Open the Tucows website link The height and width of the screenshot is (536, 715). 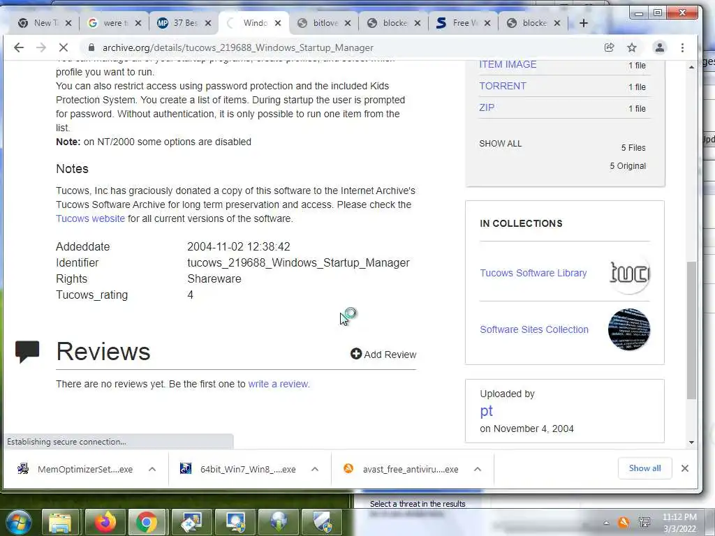[x=90, y=218]
